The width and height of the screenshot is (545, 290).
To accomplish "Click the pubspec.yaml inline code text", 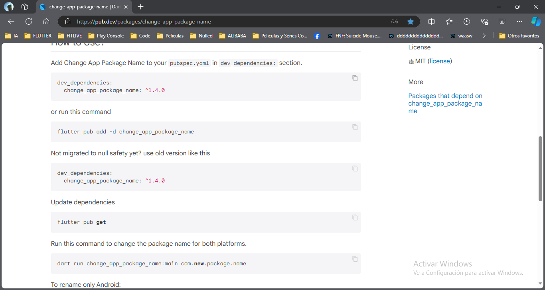I will click(x=190, y=63).
